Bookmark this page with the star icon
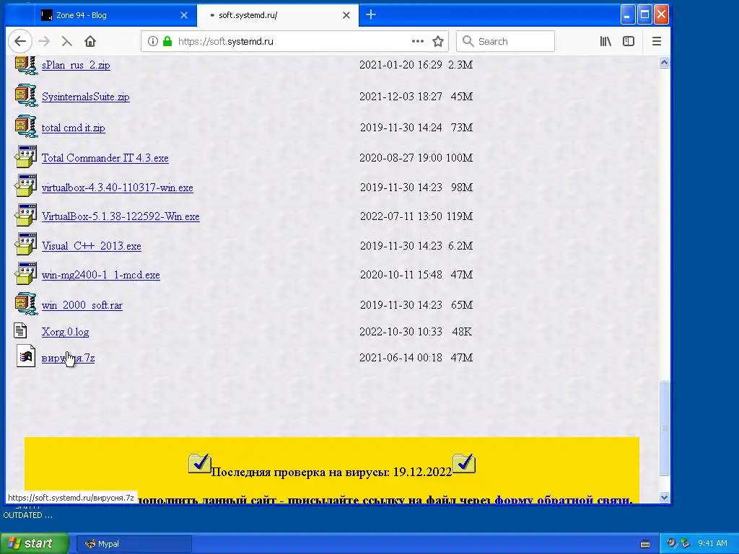 click(438, 41)
